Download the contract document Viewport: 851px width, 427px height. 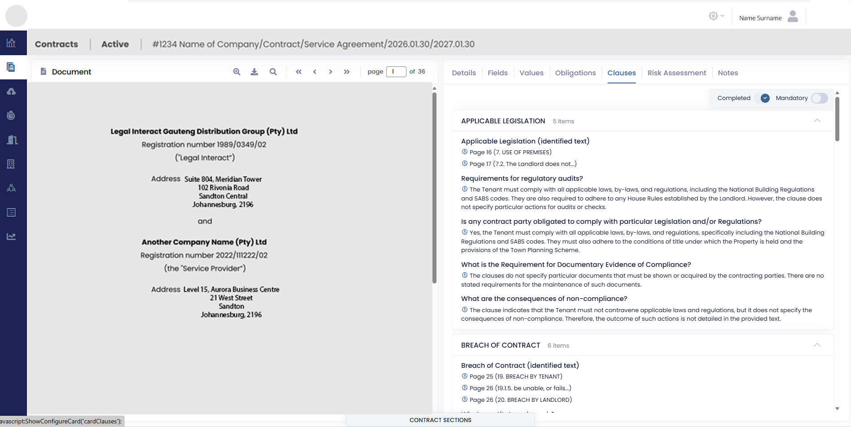coord(254,72)
